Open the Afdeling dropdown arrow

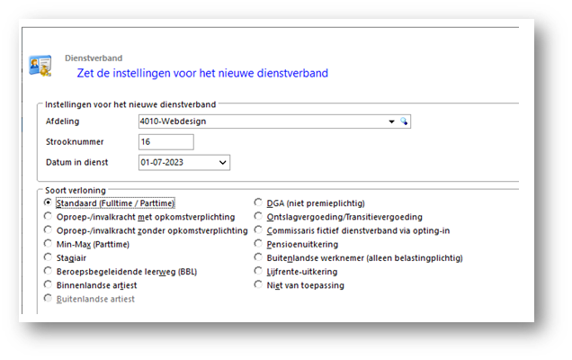(391, 121)
